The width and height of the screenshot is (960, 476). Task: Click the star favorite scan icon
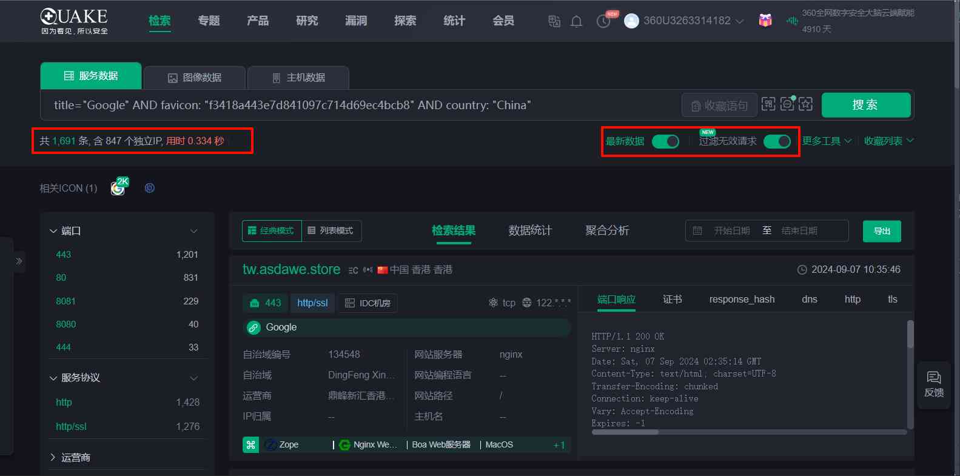click(x=805, y=104)
